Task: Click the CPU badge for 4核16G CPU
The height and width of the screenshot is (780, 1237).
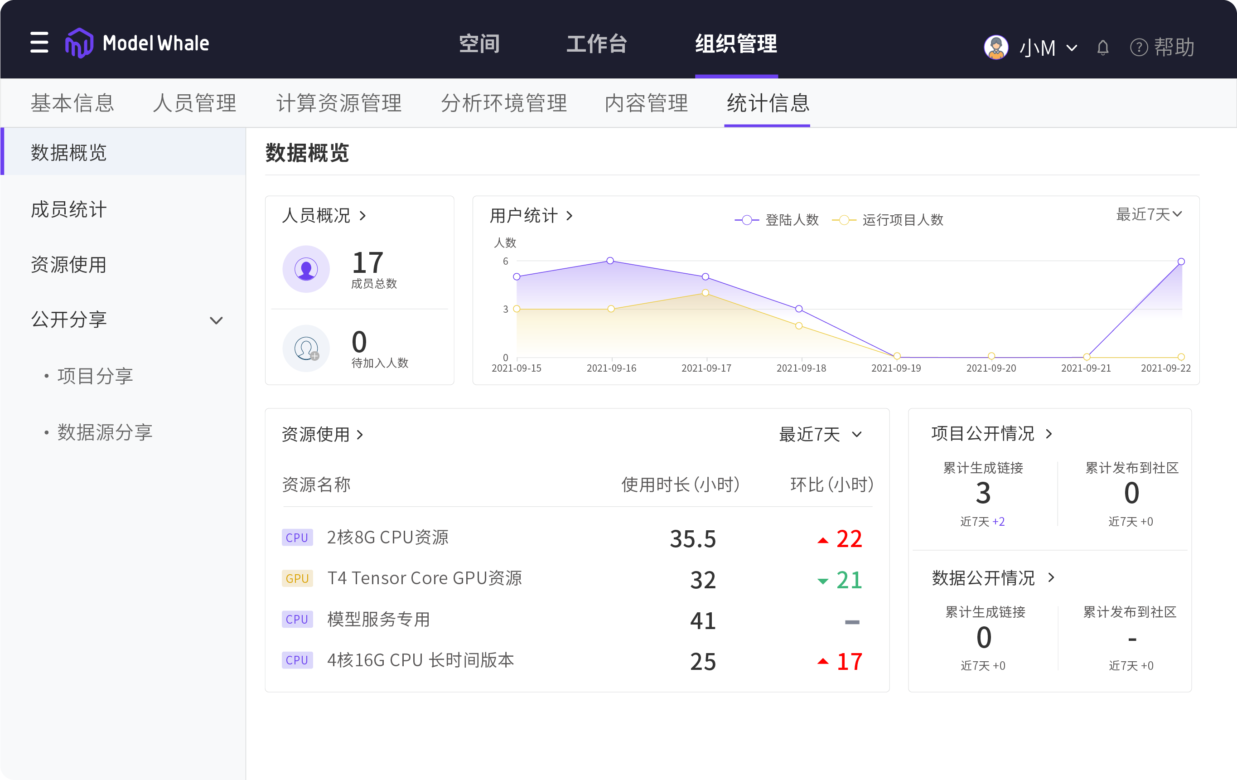Action: tap(297, 660)
